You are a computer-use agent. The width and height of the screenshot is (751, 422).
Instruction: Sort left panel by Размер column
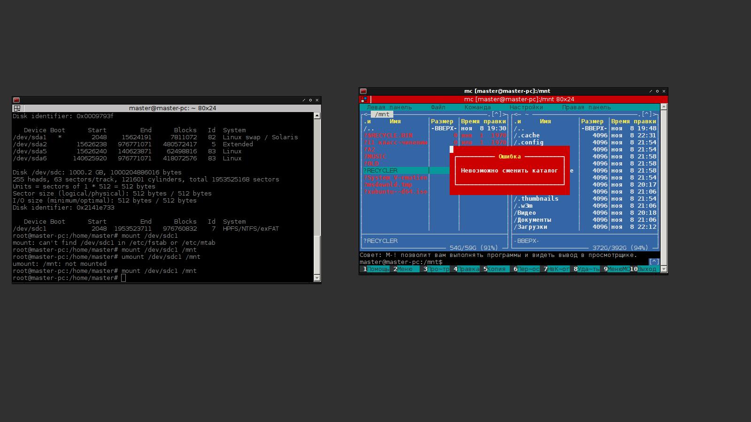(x=442, y=121)
